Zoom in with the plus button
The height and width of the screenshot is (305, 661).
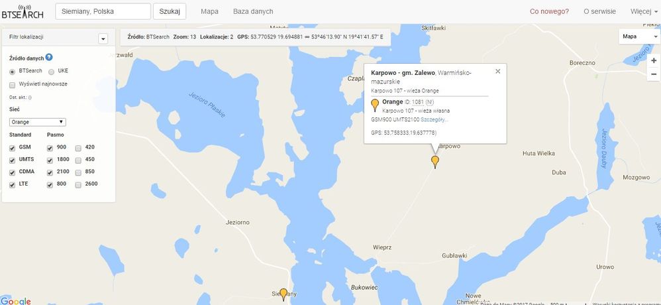(654, 61)
